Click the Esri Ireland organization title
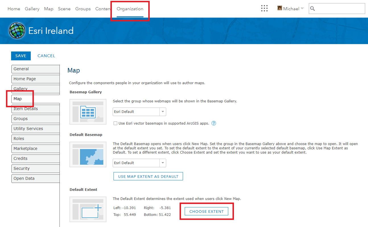 click(x=51, y=31)
